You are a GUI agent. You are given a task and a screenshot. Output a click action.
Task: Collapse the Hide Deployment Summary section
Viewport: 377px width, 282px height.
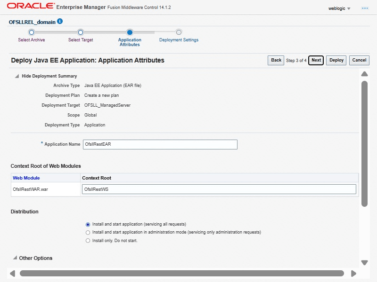click(17, 76)
